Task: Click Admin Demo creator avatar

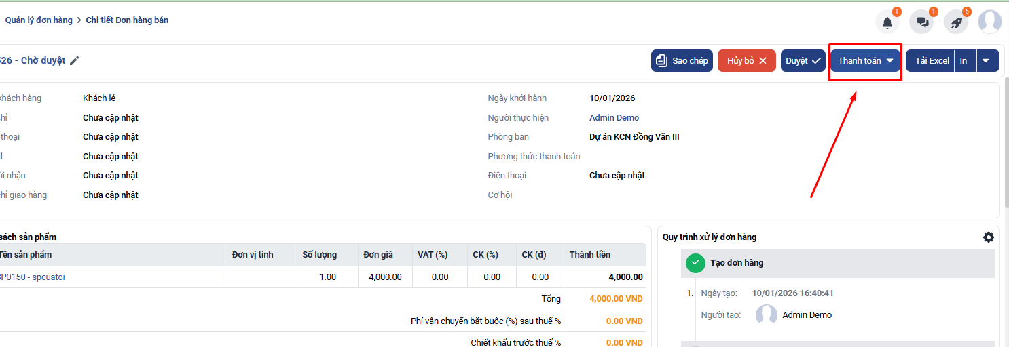Action: coord(767,315)
